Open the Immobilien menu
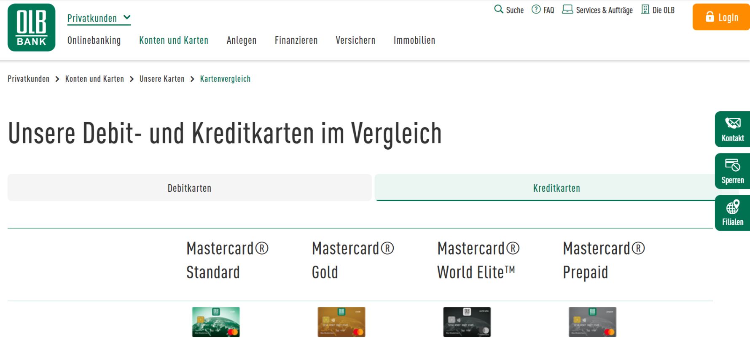 [x=414, y=40]
